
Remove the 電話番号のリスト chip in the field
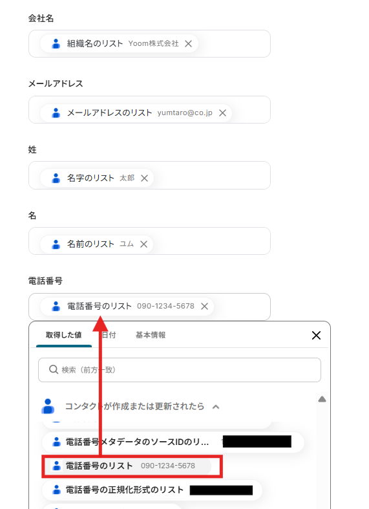pos(204,306)
